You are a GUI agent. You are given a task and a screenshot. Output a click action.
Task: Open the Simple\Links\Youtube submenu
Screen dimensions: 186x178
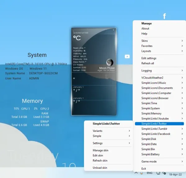(159, 118)
